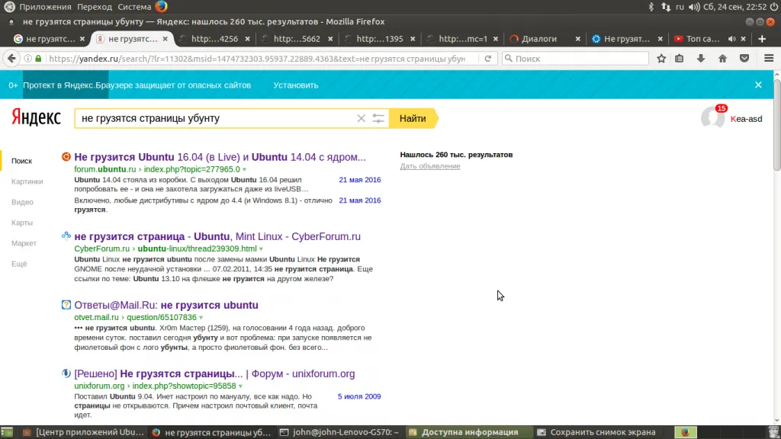Click the Firefox back arrow button
781x439 pixels.
coord(11,58)
